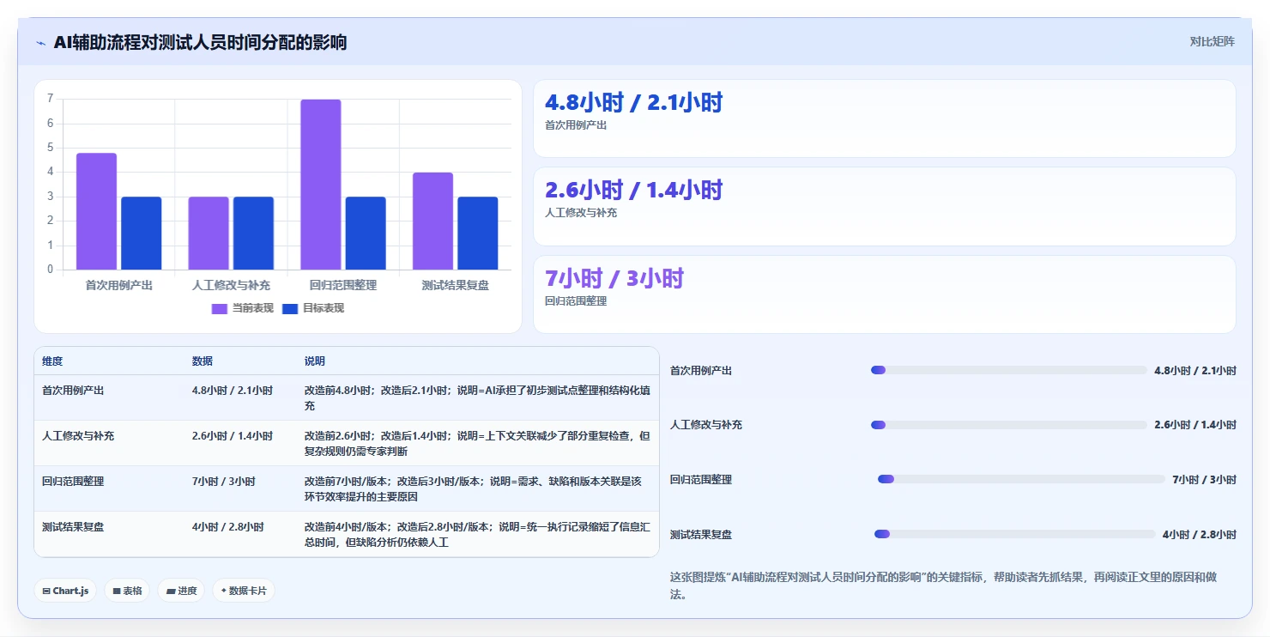Click chart axis label 测试结果复盘
1270x637 pixels.
click(x=455, y=285)
